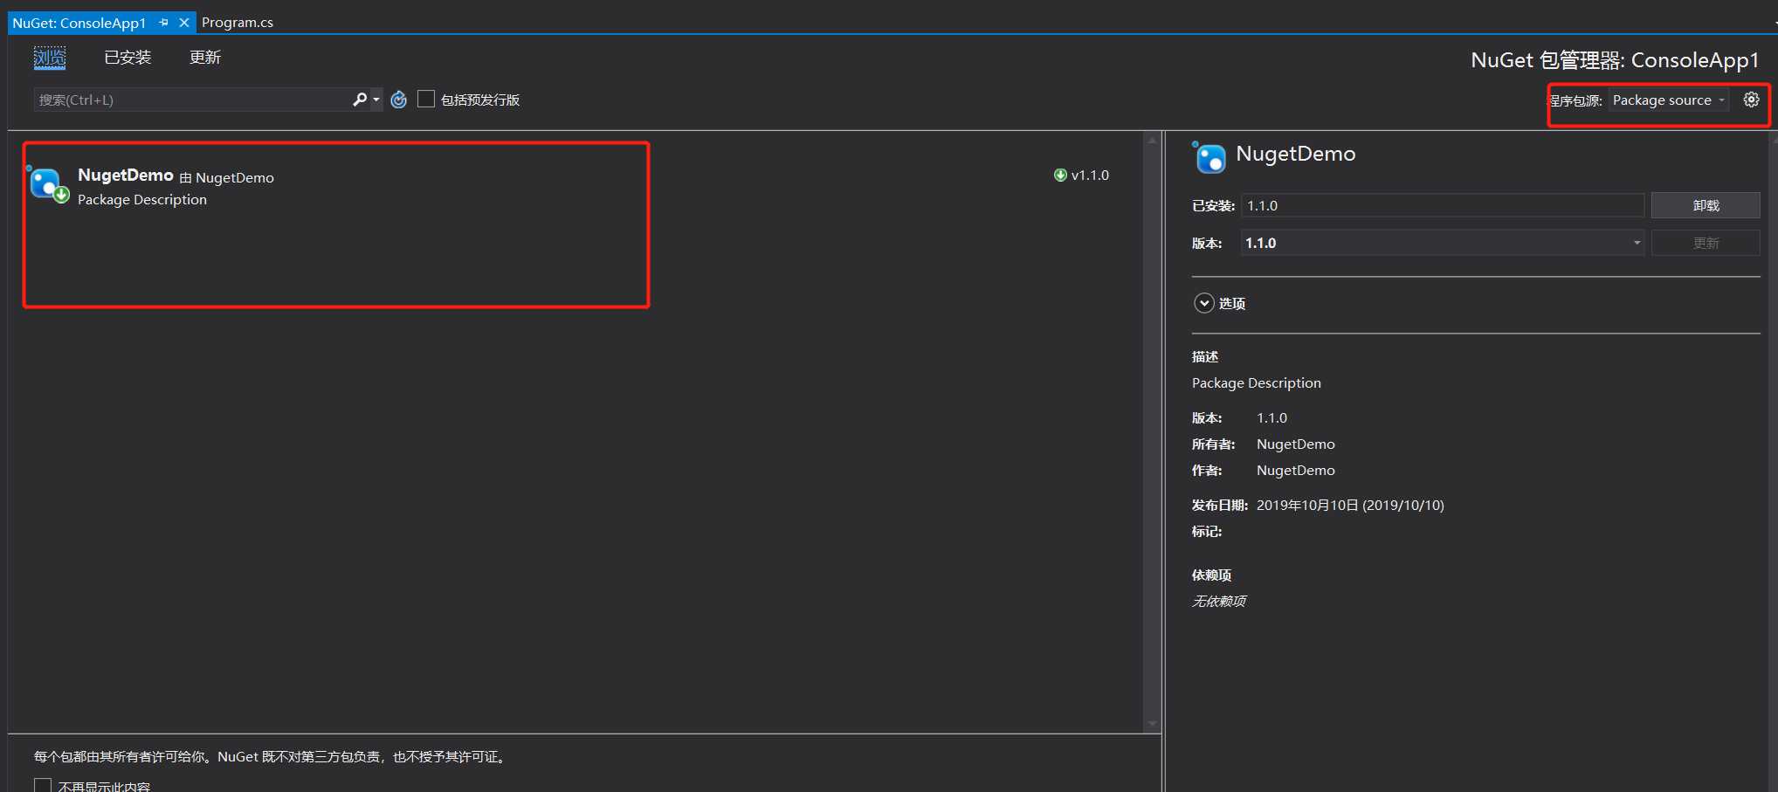Close the NuGet: ConsoleApp1 tab
This screenshot has width=1778, height=792.
coord(184,23)
